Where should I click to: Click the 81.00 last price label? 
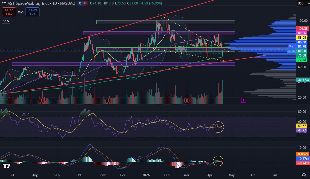(x=302, y=51)
